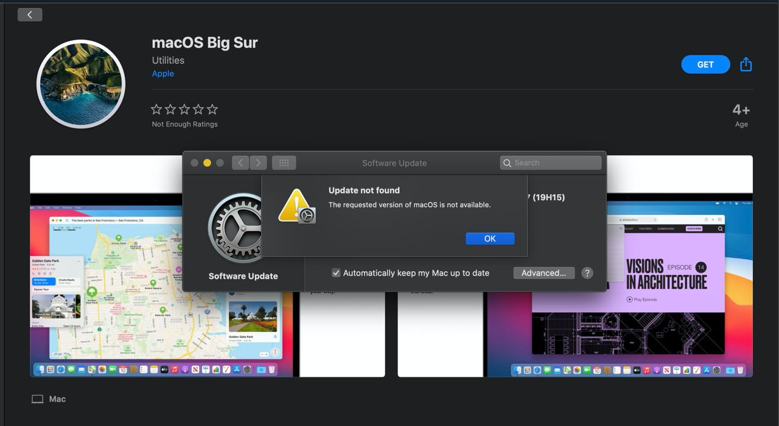Click the Mac device label
The width and height of the screenshot is (779, 426).
point(49,399)
